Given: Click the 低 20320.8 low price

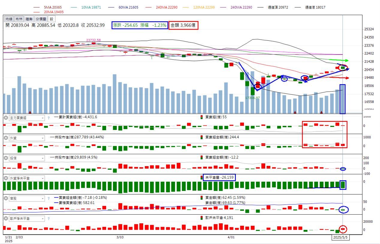Looking at the screenshot, I should click(68, 25).
